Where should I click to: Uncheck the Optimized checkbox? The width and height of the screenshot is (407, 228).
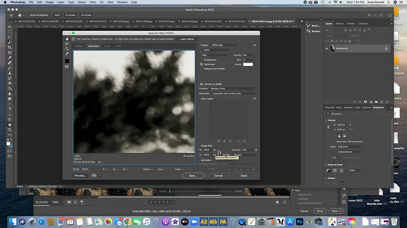202,64
